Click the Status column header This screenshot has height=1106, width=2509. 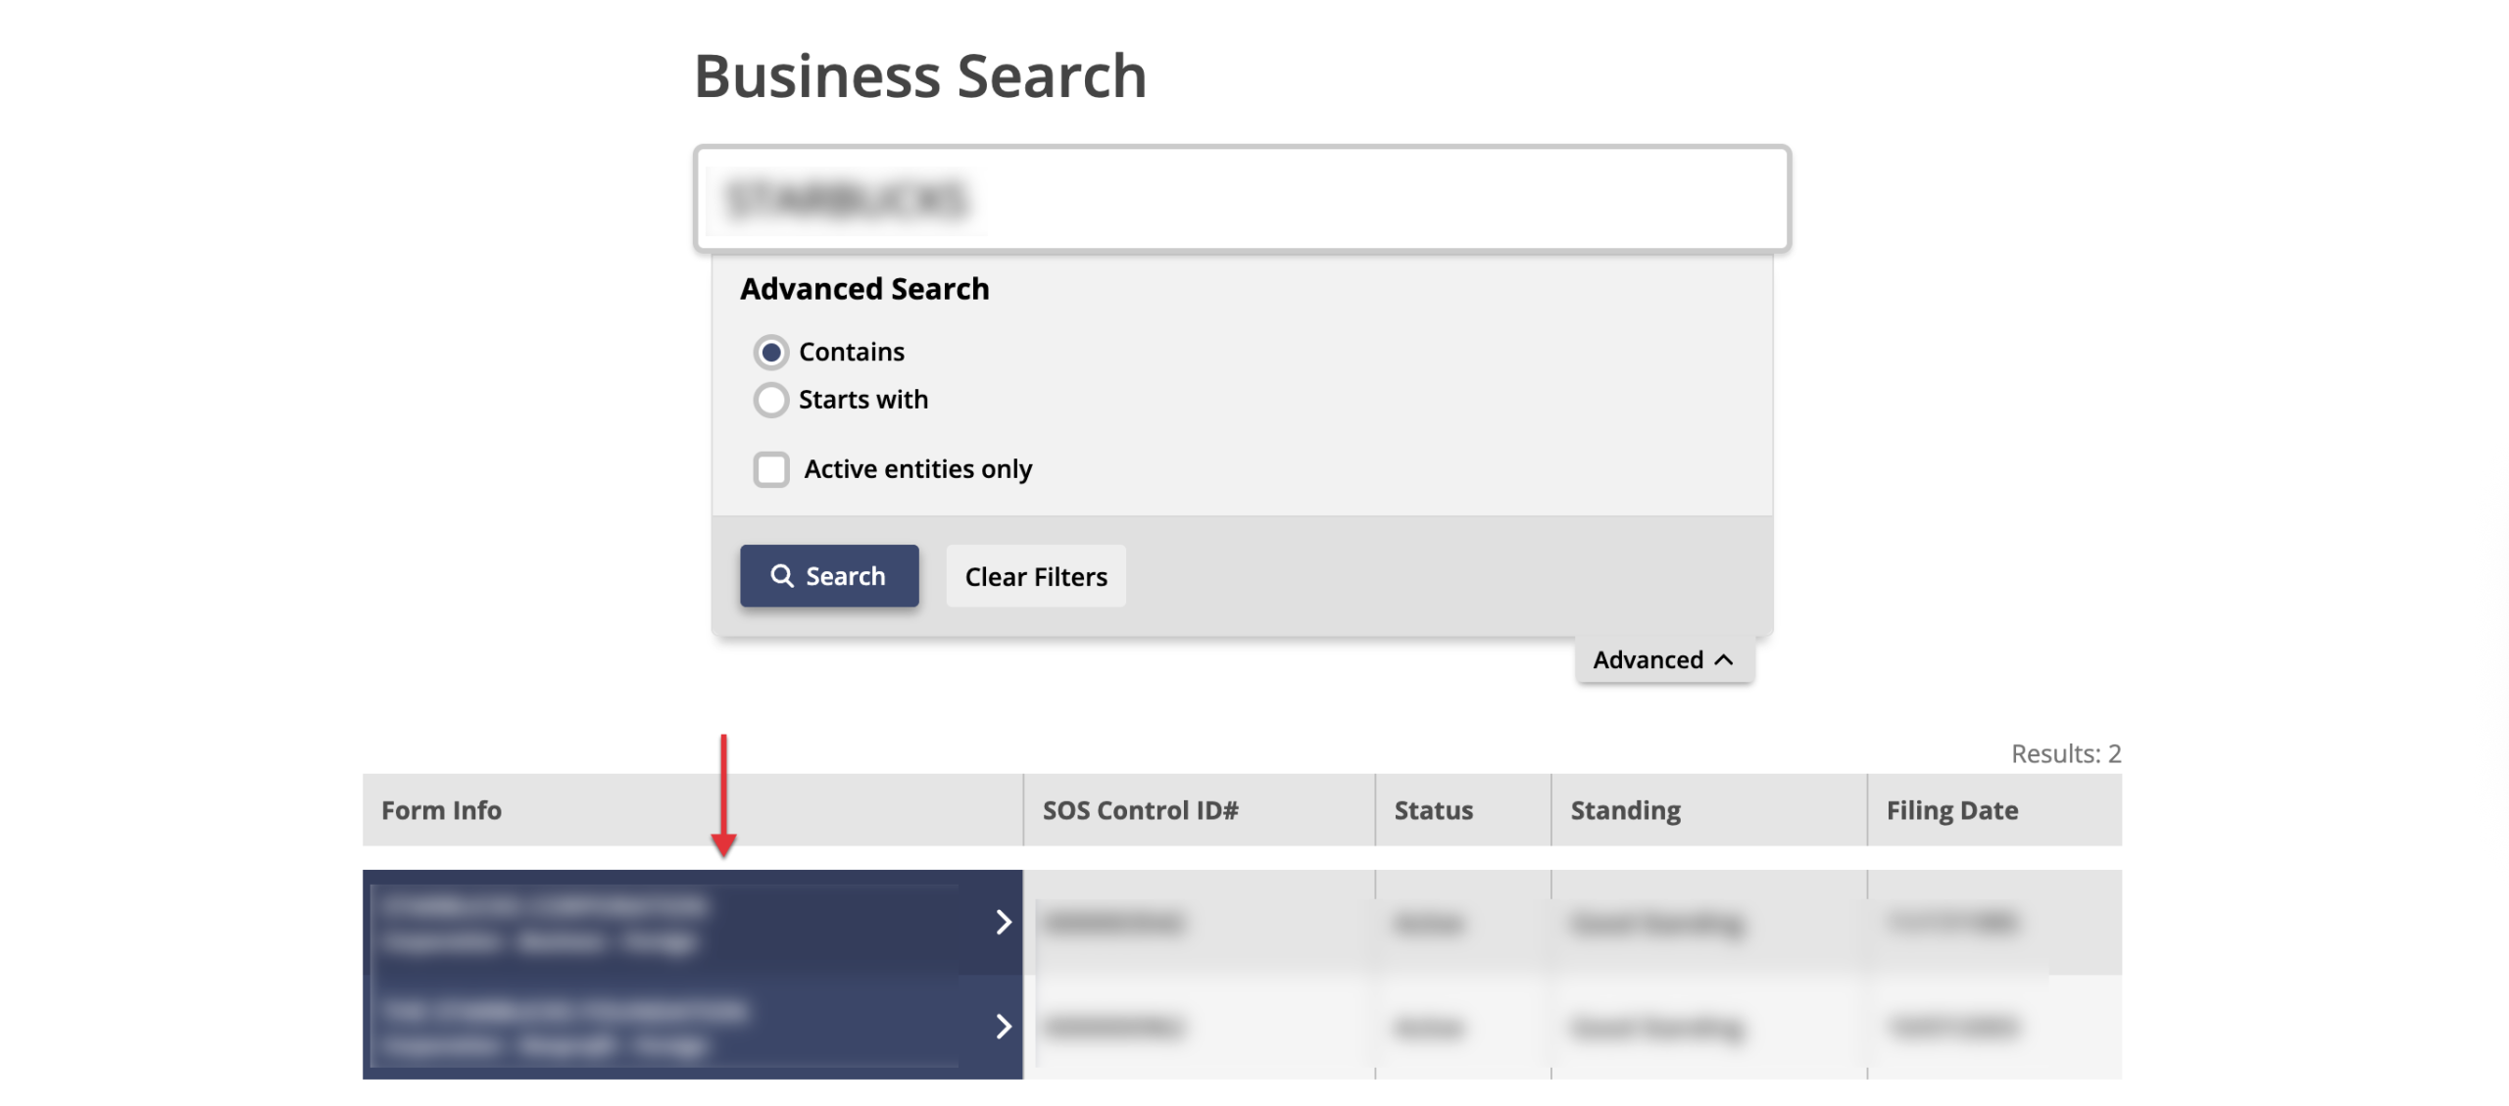click(x=1433, y=810)
